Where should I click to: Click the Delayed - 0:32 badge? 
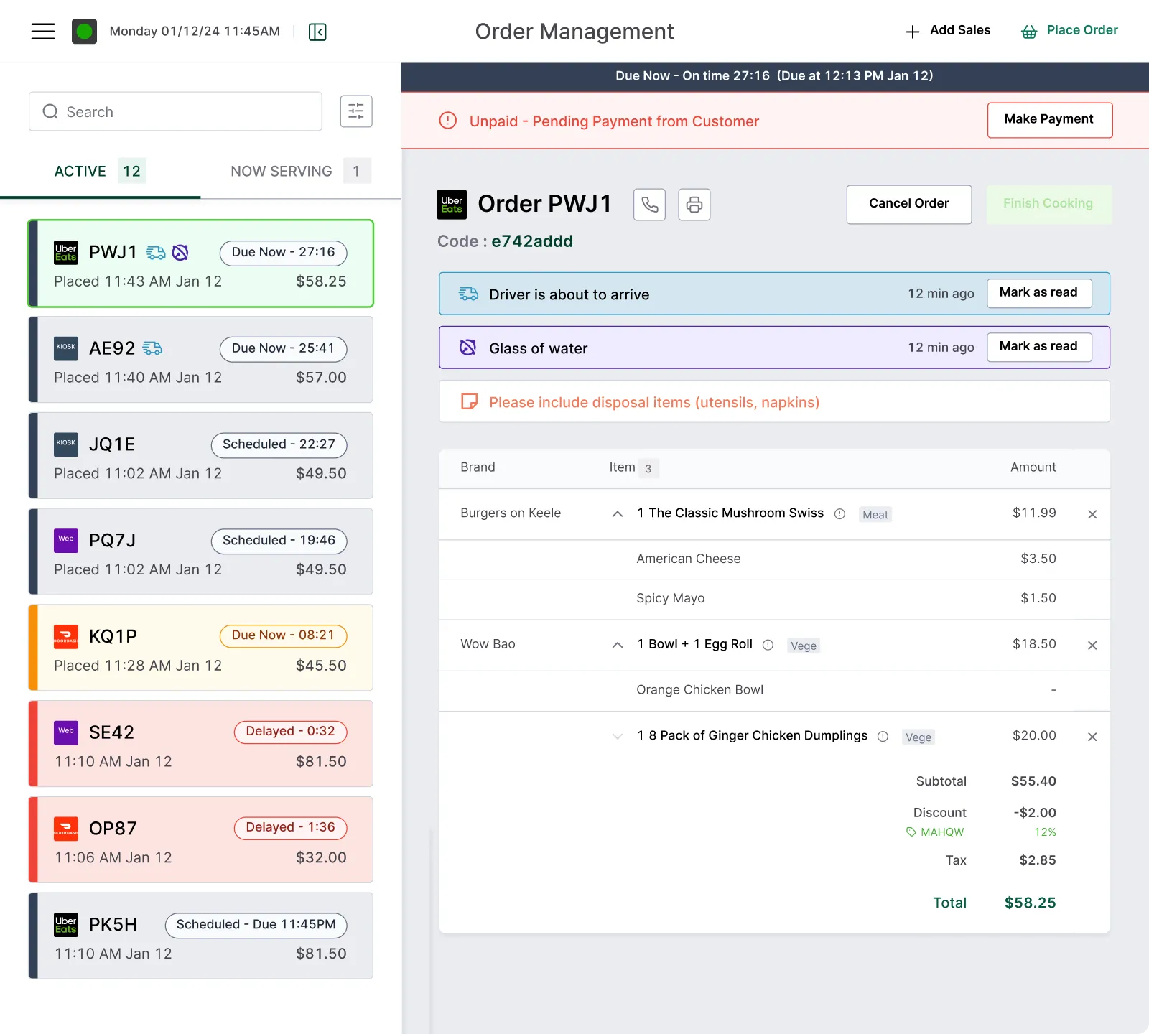(x=290, y=732)
